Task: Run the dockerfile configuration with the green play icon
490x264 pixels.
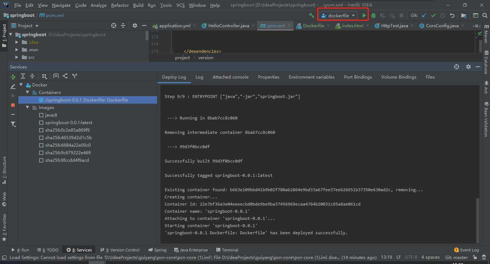Action: click(364, 15)
